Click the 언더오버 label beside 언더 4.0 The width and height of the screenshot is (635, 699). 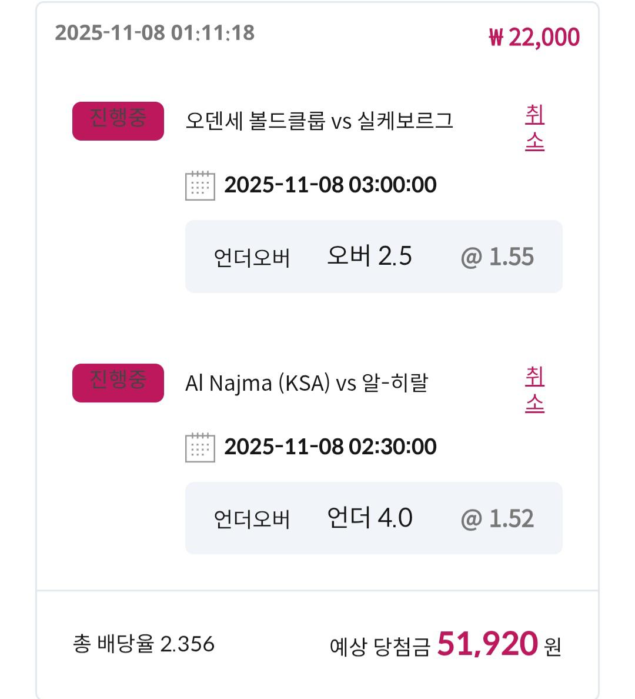[x=252, y=520]
